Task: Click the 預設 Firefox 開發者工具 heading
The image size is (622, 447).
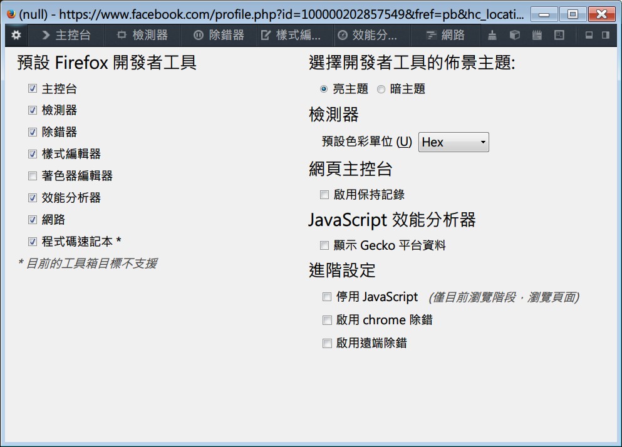Action: (x=106, y=63)
